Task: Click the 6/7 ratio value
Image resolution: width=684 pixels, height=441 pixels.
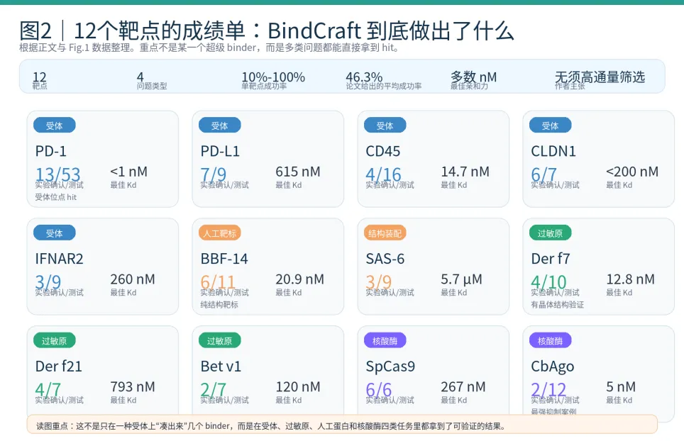Action: 544,174
